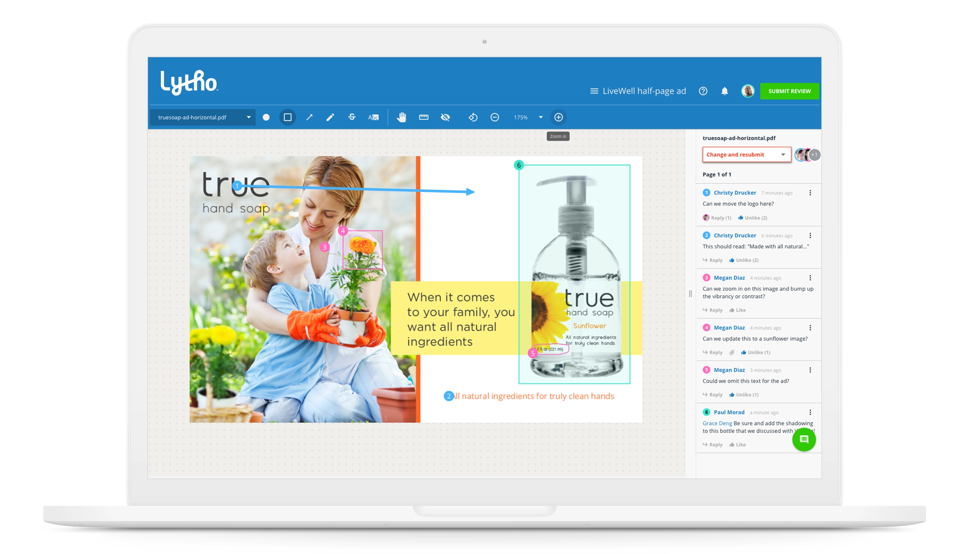Open options menu for comment 5
The image size is (970, 554).
[x=810, y=370]
